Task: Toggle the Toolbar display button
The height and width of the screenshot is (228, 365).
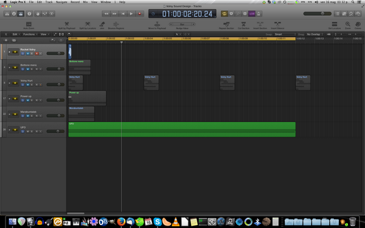Action: (x=21, y=14)
